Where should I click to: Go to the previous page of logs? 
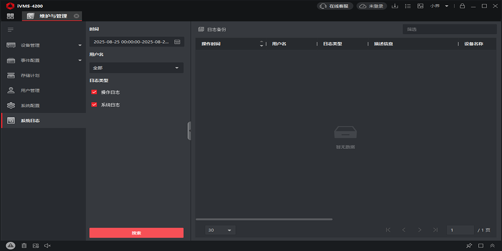pos(404,230)
